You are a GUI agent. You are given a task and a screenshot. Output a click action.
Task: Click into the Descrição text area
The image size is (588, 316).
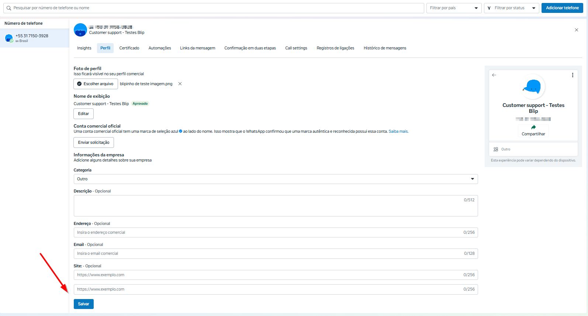[x=275, y=206]
